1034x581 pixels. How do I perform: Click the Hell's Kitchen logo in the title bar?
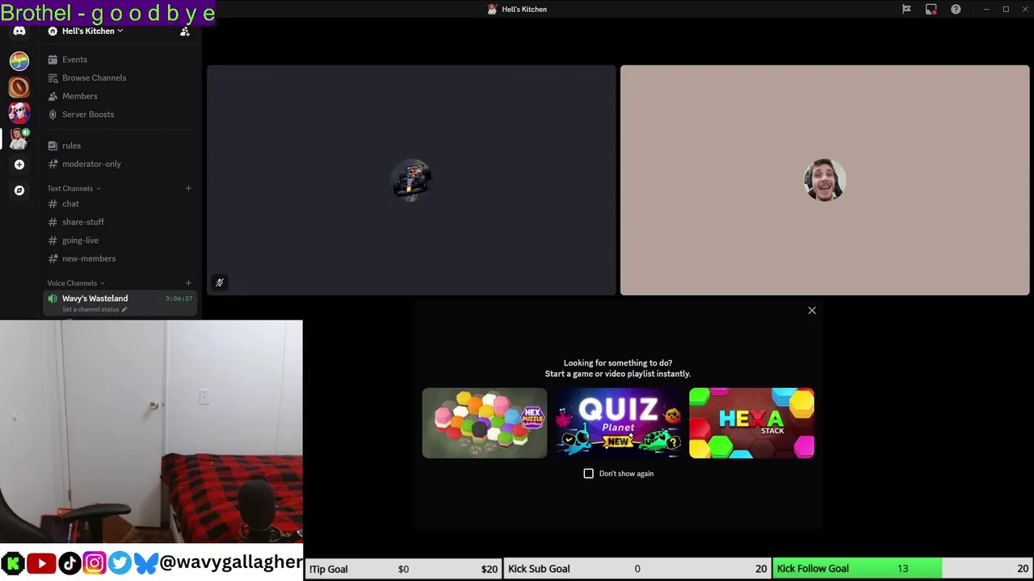click(x=492, y=9)
